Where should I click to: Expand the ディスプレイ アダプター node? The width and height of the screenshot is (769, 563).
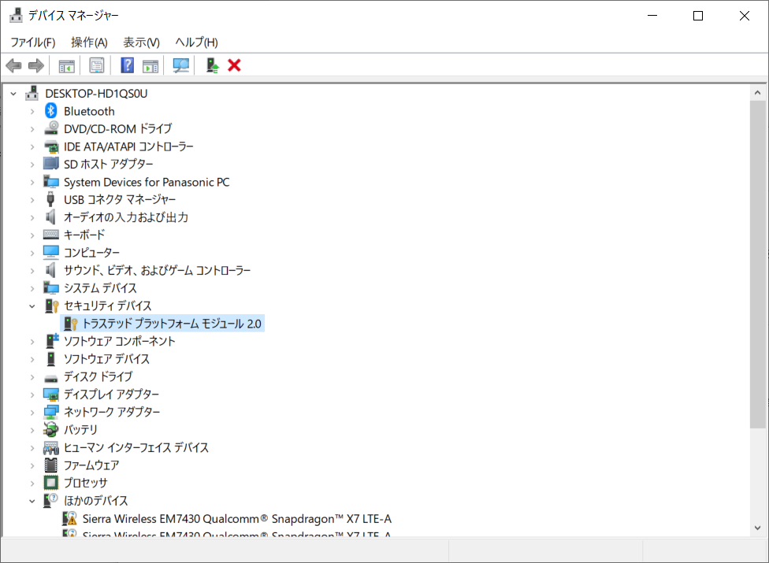click(x=32, y=394)
